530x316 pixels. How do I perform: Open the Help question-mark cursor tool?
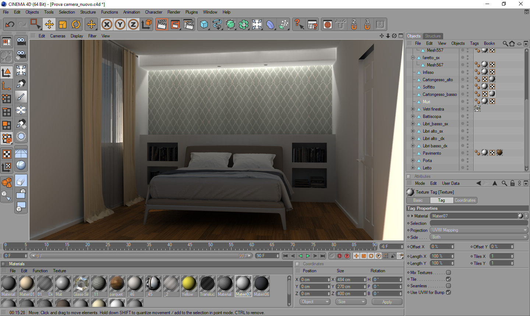299,25
